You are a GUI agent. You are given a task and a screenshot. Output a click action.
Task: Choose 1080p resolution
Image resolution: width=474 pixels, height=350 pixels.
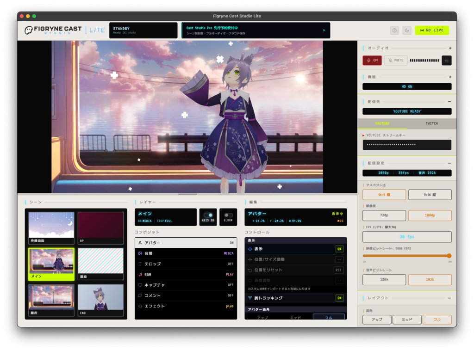[x=430, y=215]
